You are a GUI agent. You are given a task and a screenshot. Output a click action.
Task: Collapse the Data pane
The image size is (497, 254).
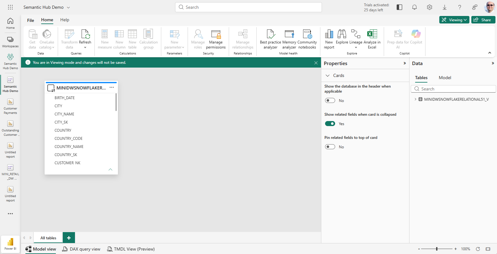(x=493, y=63)
